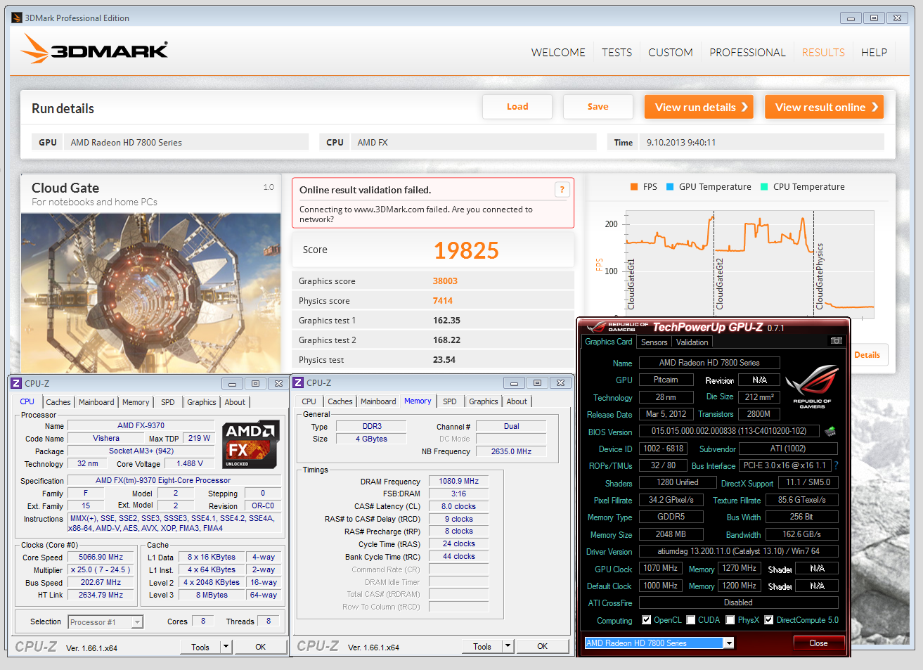The width and height of the screenshot is (923, 670).
Task: Click the GPU-Z screenshot camera icon
Action: [836, 341]
